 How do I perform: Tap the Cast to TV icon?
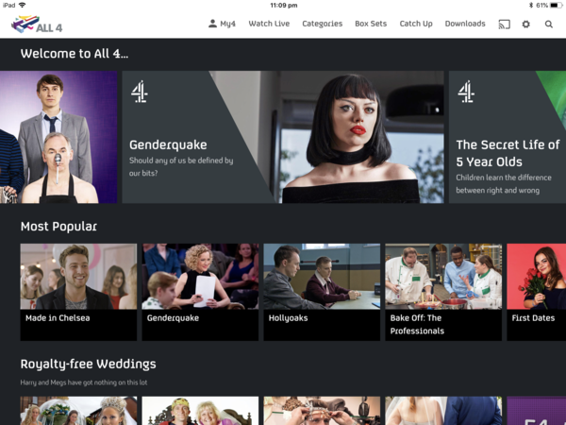click(x=505, y=25)
